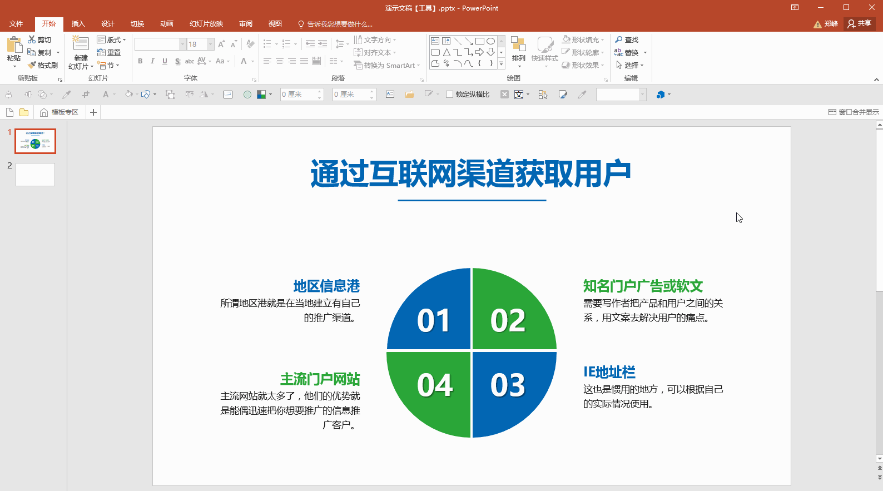Increase font size with larger A icon
This screenshot has height=491, width=883.
point(221,44)
